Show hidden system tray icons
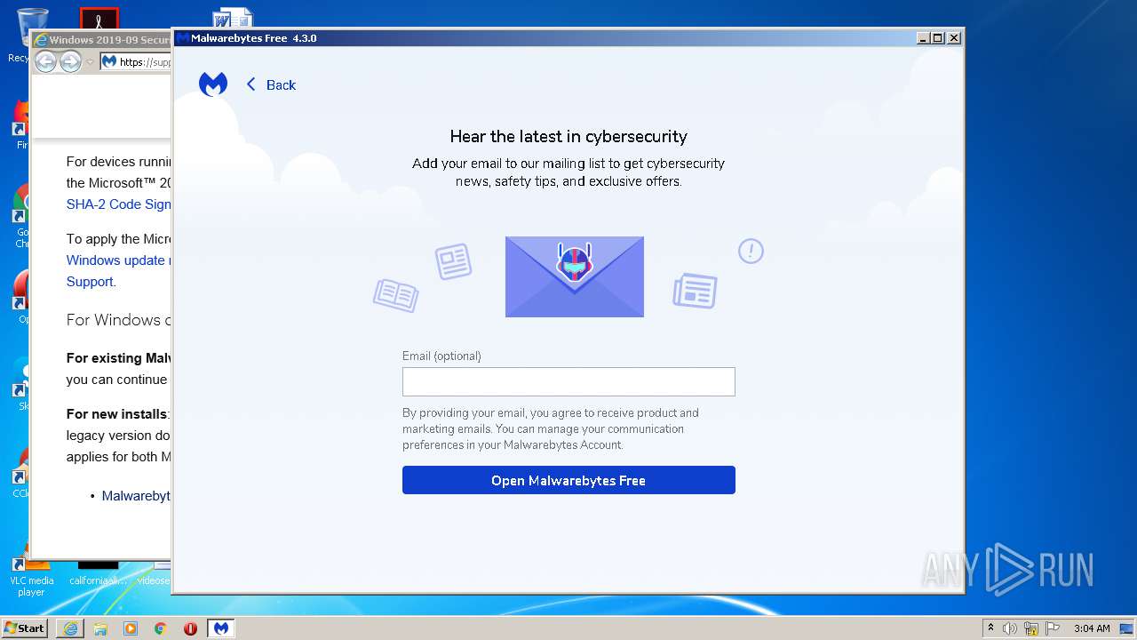 tap(990, 628)
